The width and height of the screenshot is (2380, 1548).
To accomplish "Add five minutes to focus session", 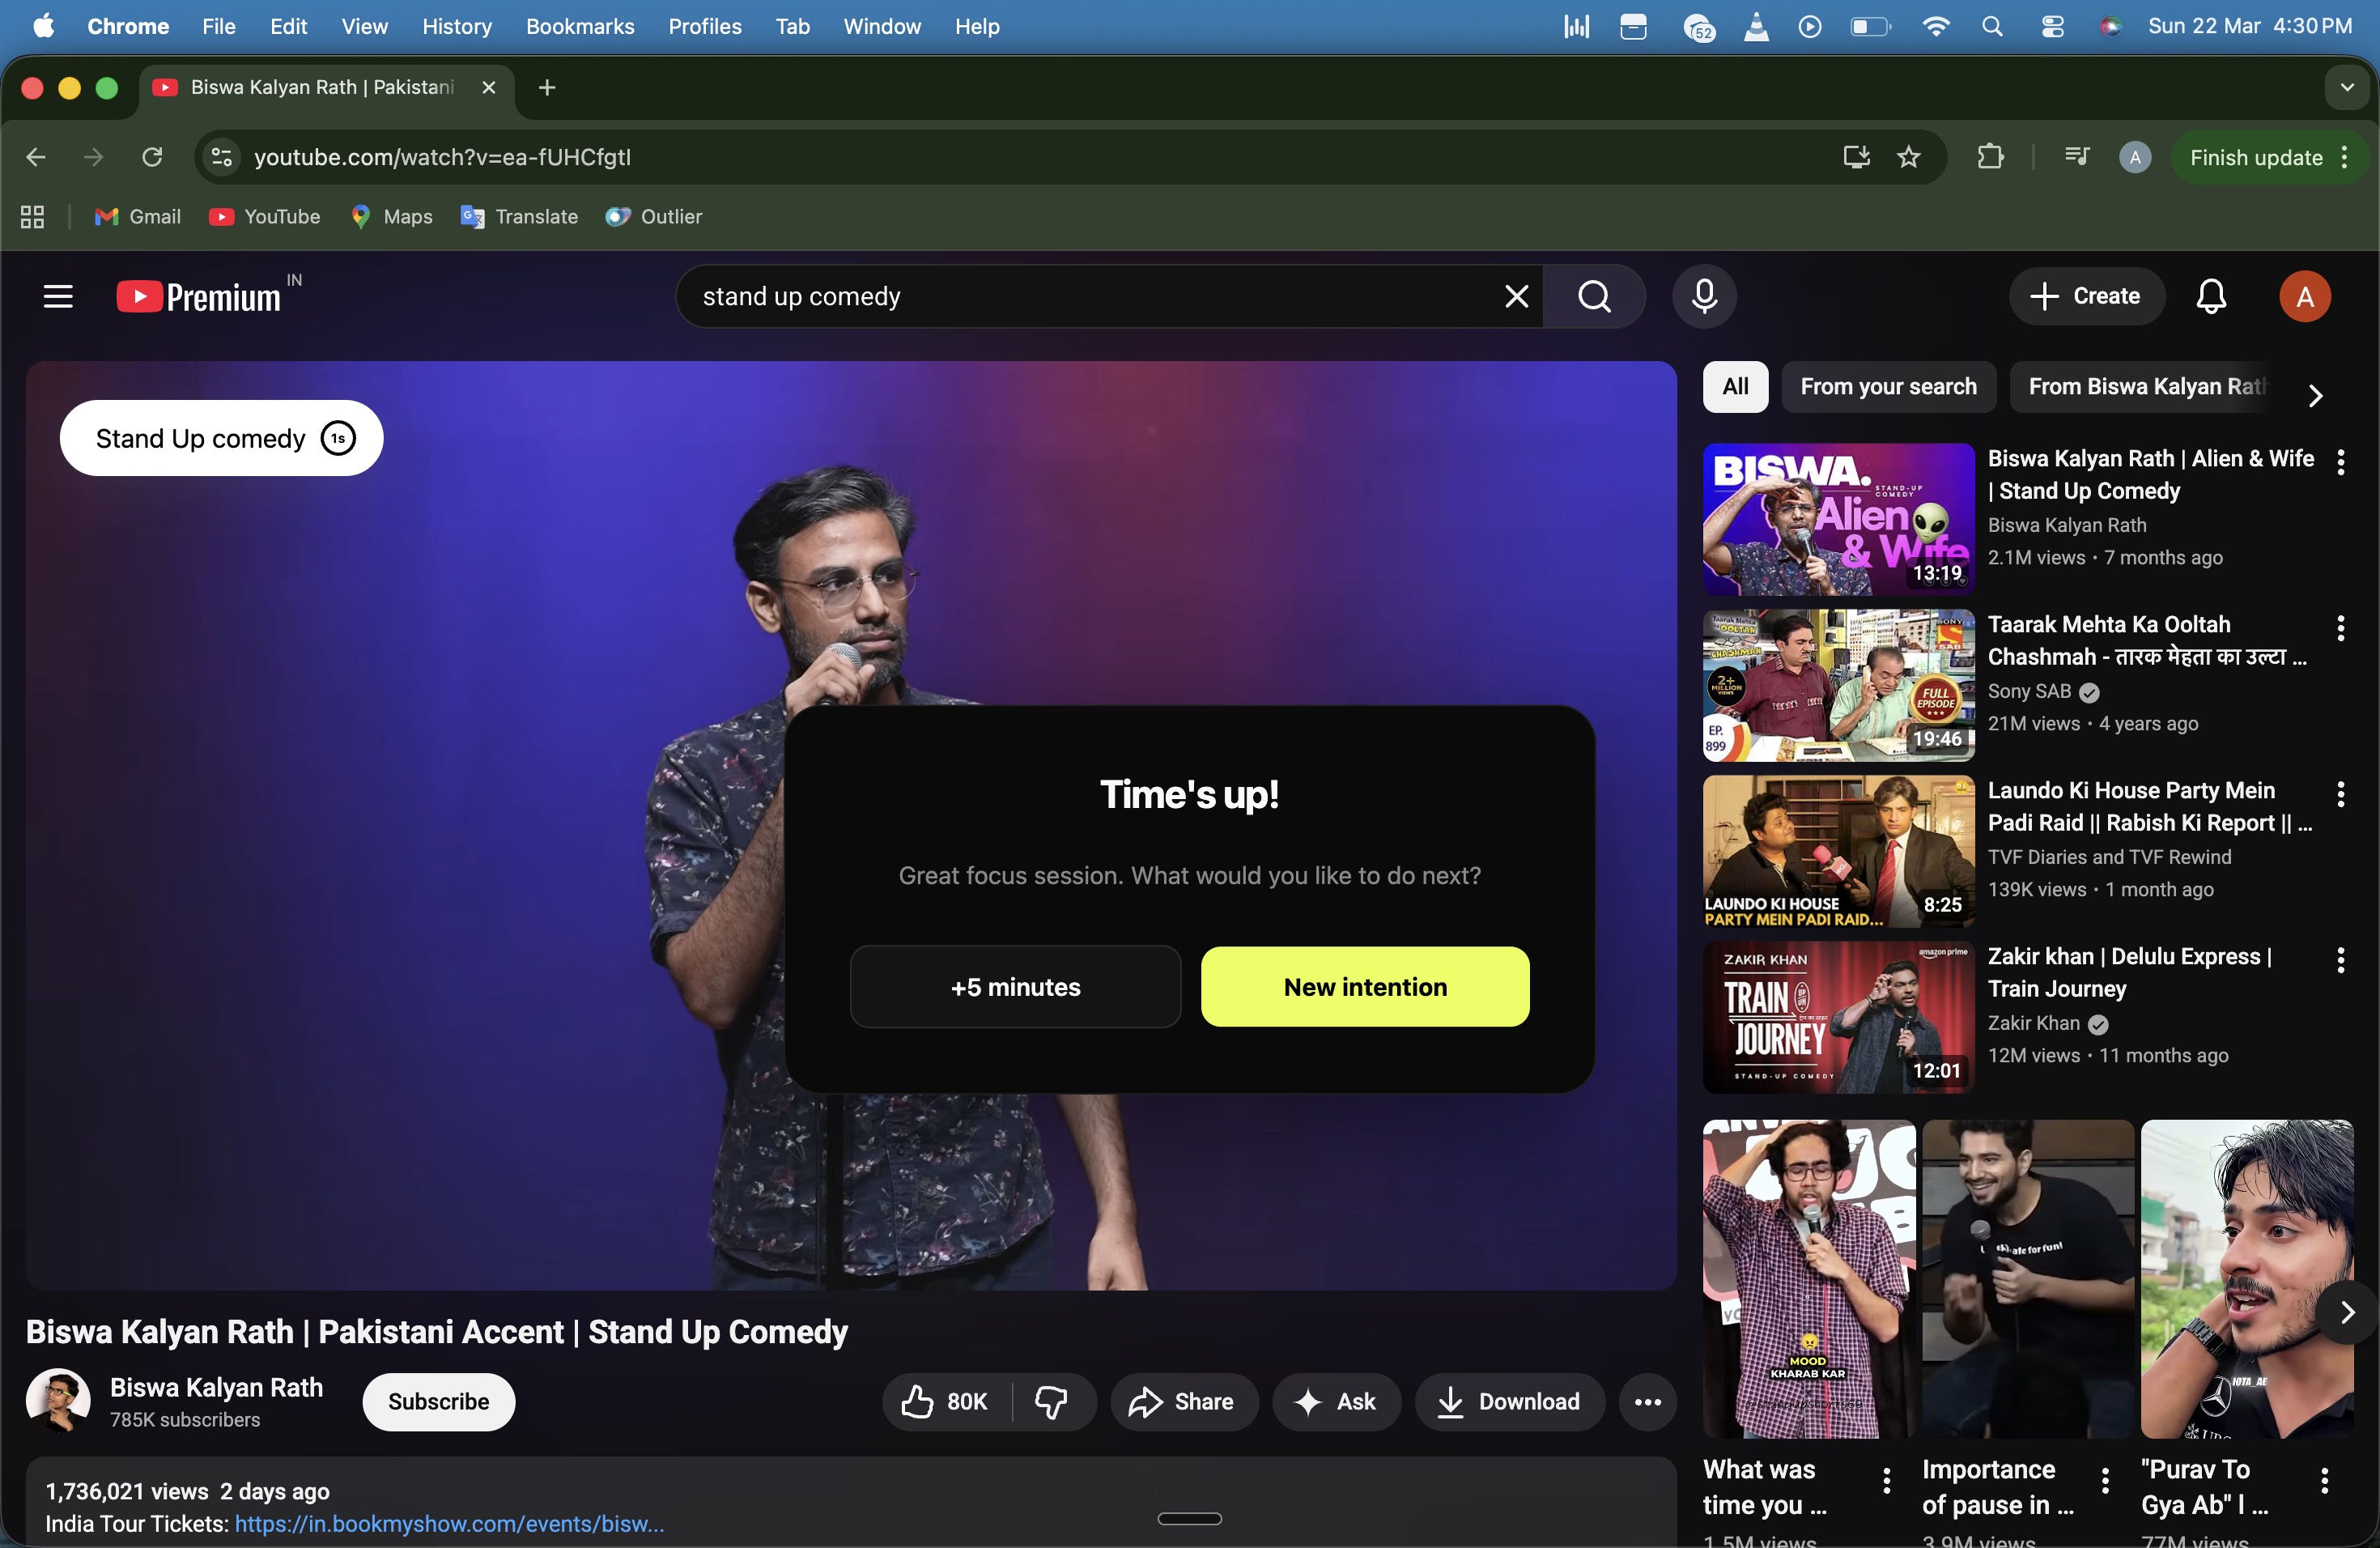I will pos(1015,986).
